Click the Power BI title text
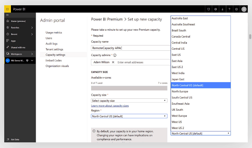The image size is (252, 148). coord(19,9)
